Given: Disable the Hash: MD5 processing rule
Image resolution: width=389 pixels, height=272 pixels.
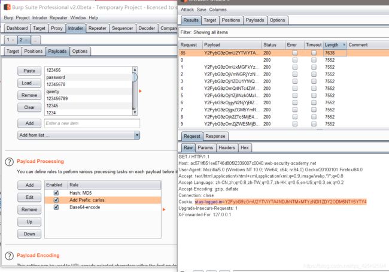Looking at the screenshot, I should pos(56,192).
